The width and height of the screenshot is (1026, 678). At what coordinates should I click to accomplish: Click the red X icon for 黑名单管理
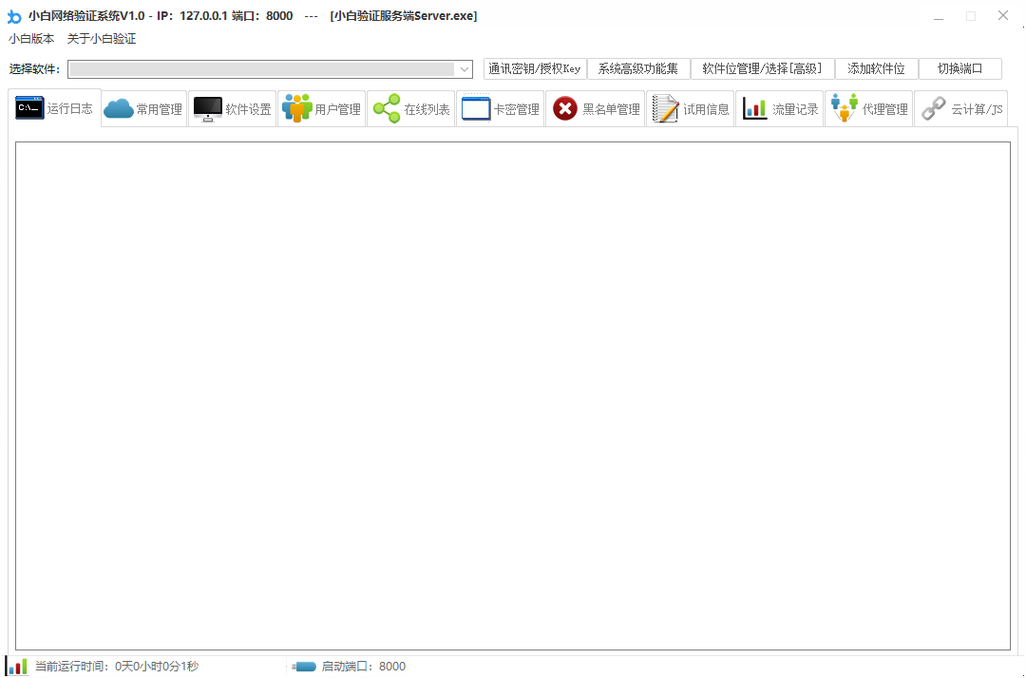click(x=565, y=109)
